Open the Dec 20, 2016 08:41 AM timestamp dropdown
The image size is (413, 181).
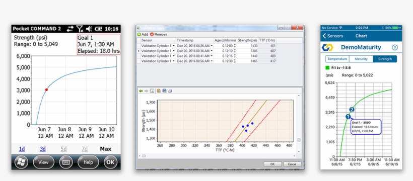pos(212,56)
